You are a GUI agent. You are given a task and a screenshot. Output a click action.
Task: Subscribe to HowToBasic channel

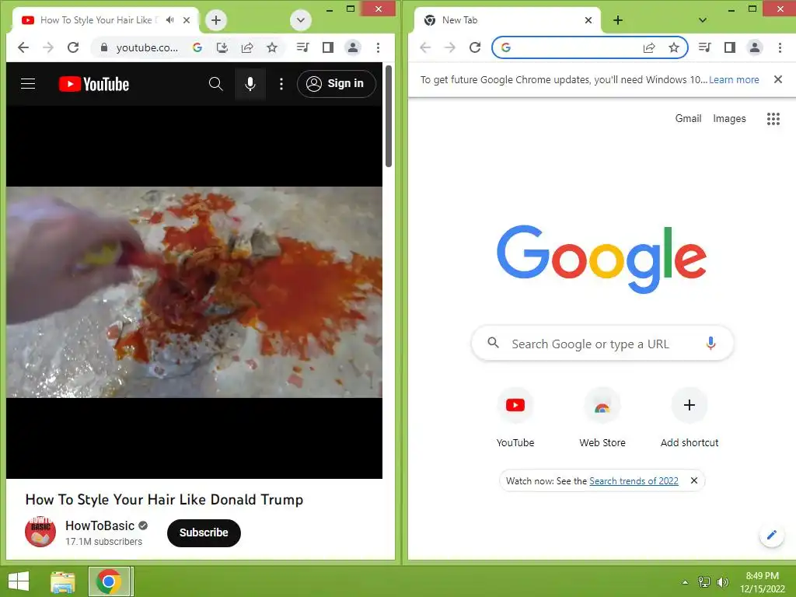[x=204, y=532]
